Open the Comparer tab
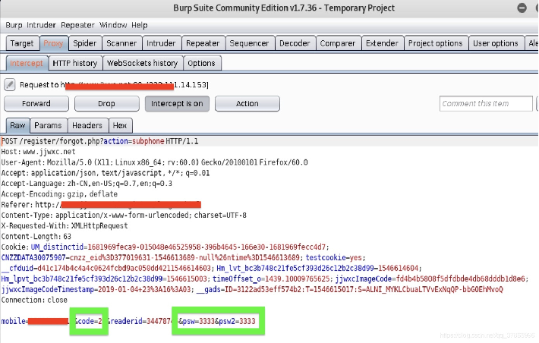The width and height of the screenshot is (539, 343). (x=338, y=43)
